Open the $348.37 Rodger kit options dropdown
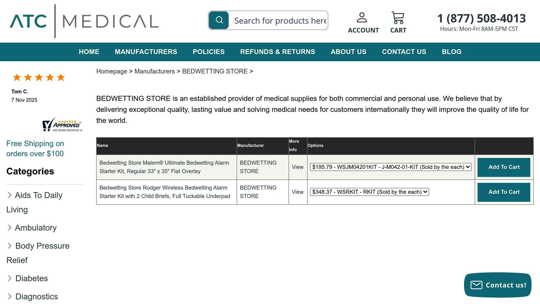Viewport: 540px width, 304px height. [369, 192]
